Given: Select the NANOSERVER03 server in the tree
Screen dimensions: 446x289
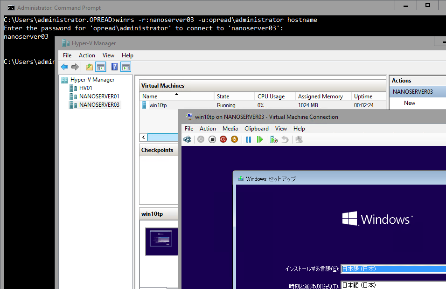Looking at the screenshot, I should pos(99,105).
